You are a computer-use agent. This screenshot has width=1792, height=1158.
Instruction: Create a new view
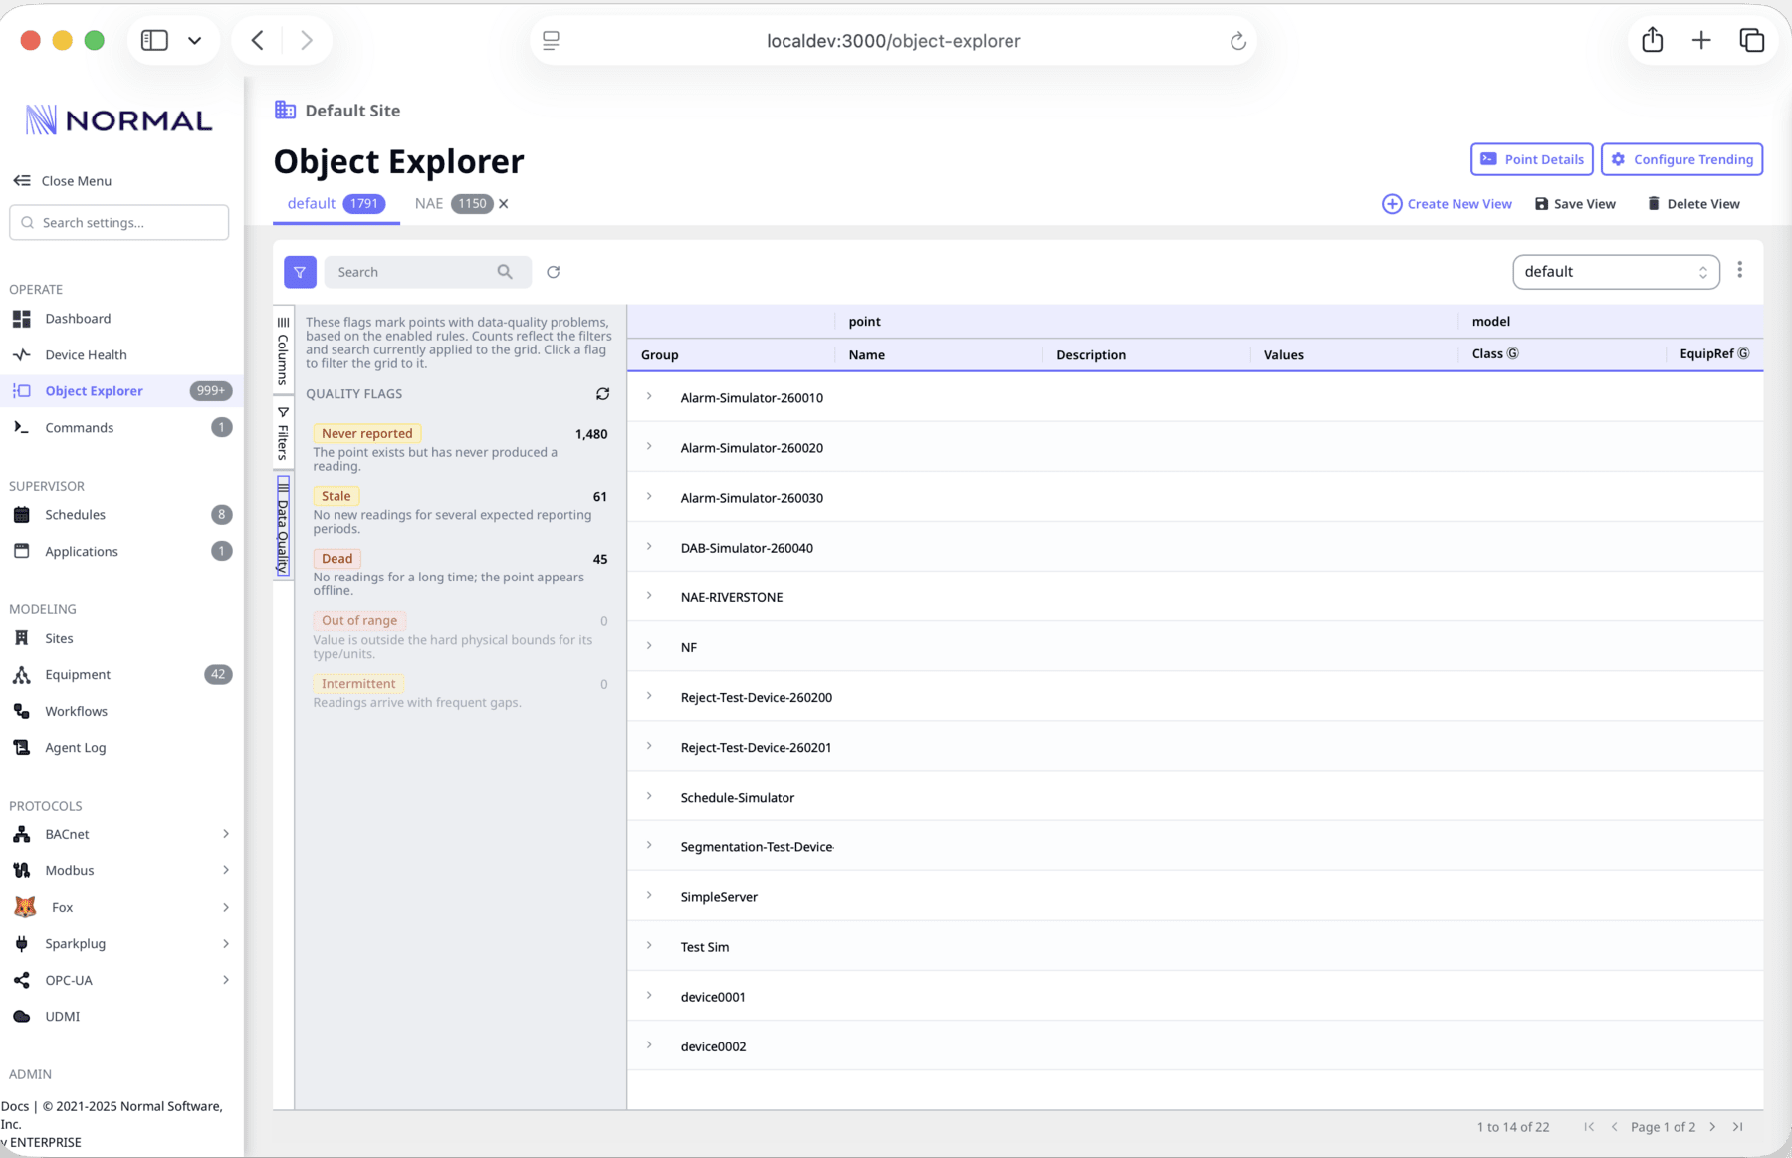tap(1447, 204)
